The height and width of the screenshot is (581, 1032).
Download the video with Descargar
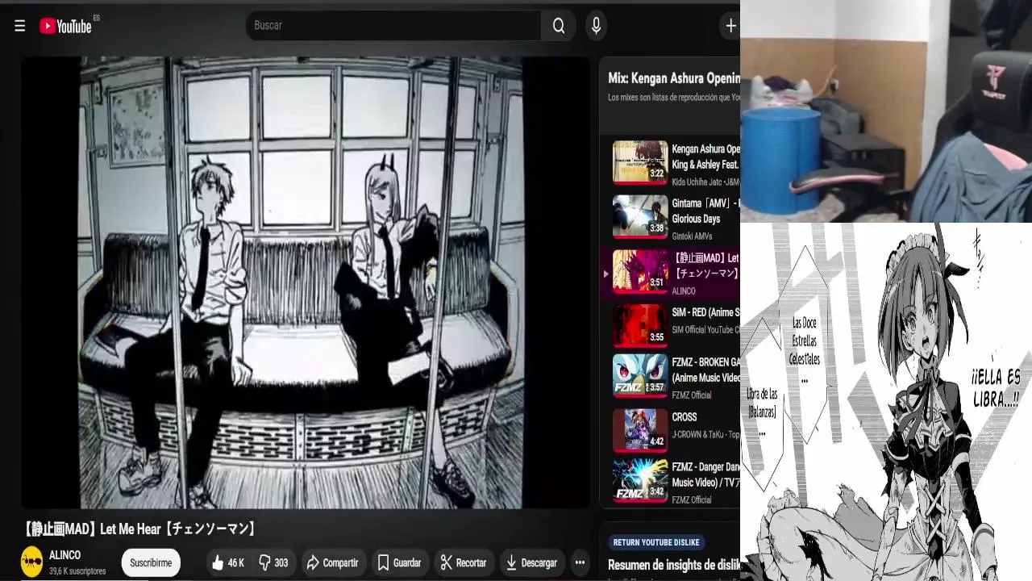(x=531, y=562)
